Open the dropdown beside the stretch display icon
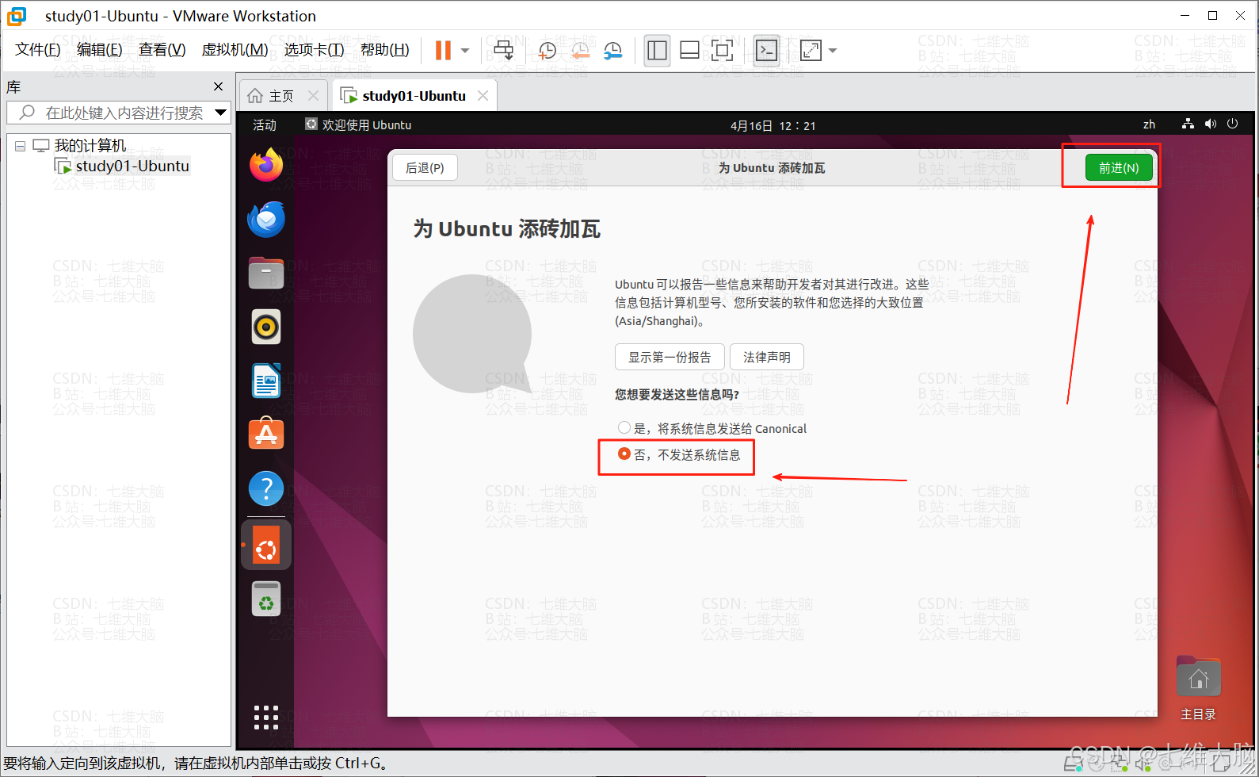The image size is (1259, 777). pos(833,51)
